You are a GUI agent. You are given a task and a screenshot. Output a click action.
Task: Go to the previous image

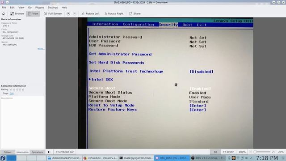click(68, 14)
